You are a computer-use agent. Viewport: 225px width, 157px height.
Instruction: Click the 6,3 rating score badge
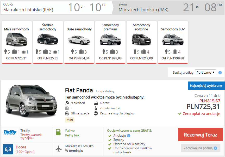[8, 149]
